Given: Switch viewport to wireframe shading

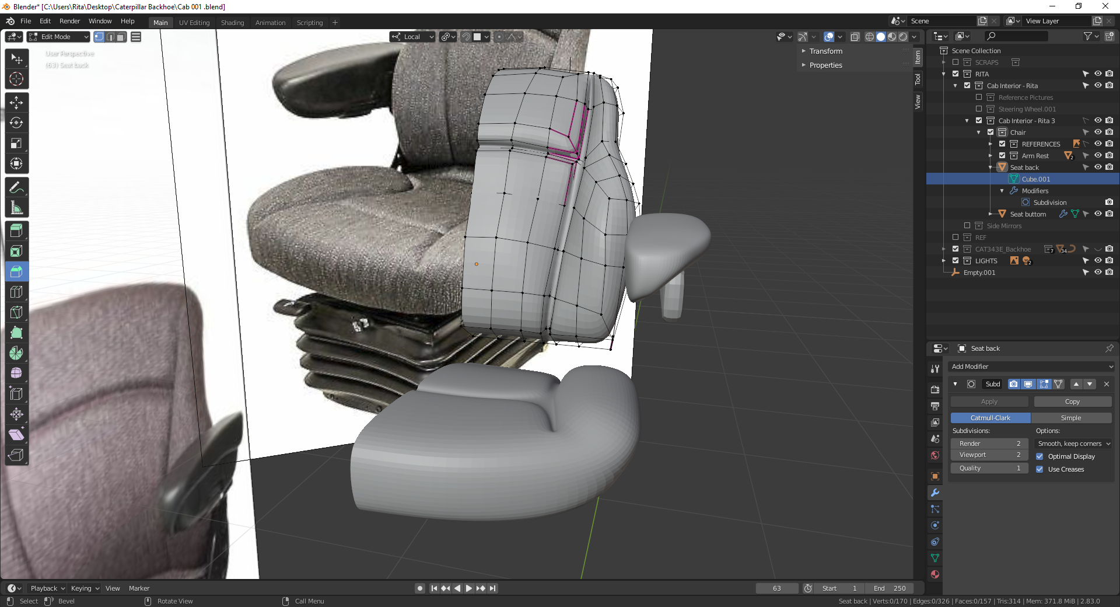Looking at the screenshot, I should tap(870, 37).
